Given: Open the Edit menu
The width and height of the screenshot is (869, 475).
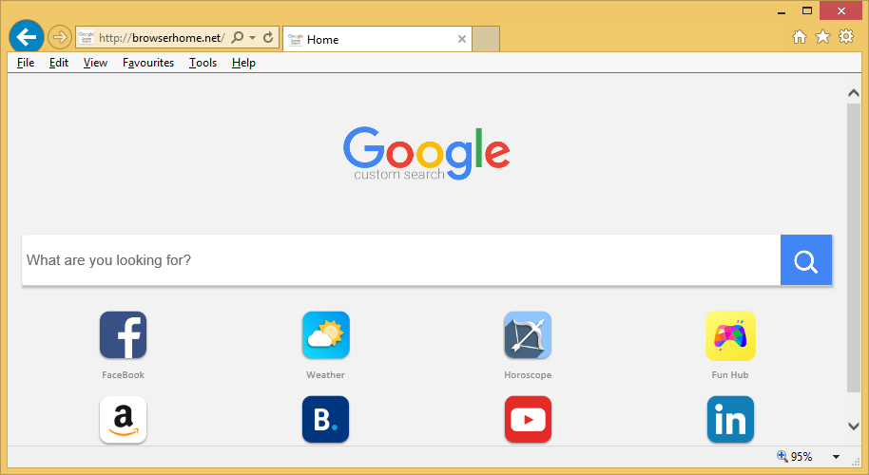Looking at the screenshot, I should 59,63.
